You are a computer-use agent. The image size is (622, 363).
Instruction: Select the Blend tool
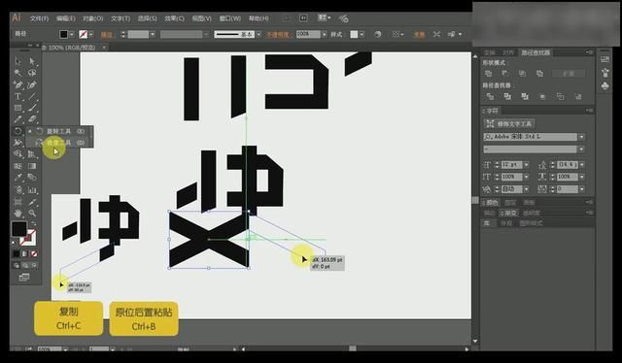(x=32, y=178)
